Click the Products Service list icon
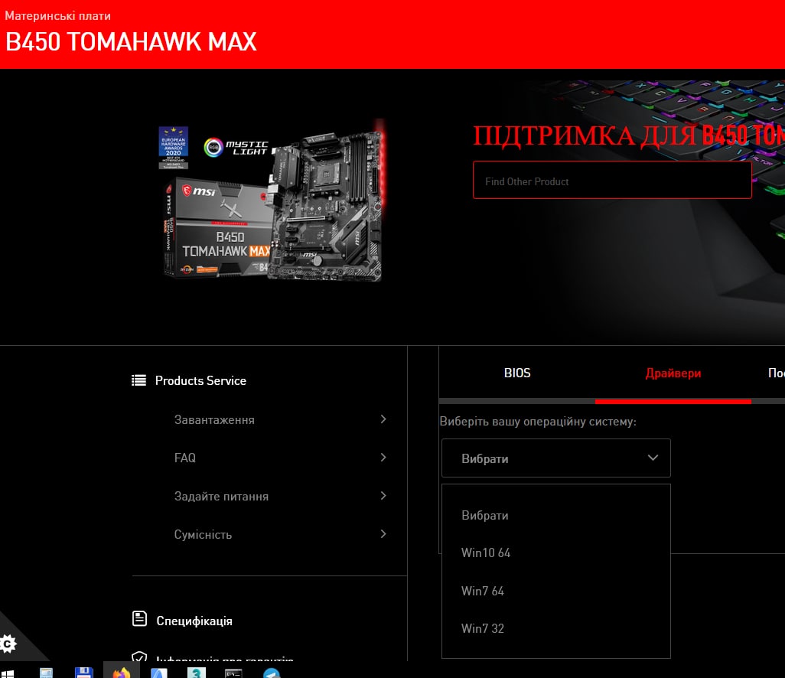 tap(138, 380)
